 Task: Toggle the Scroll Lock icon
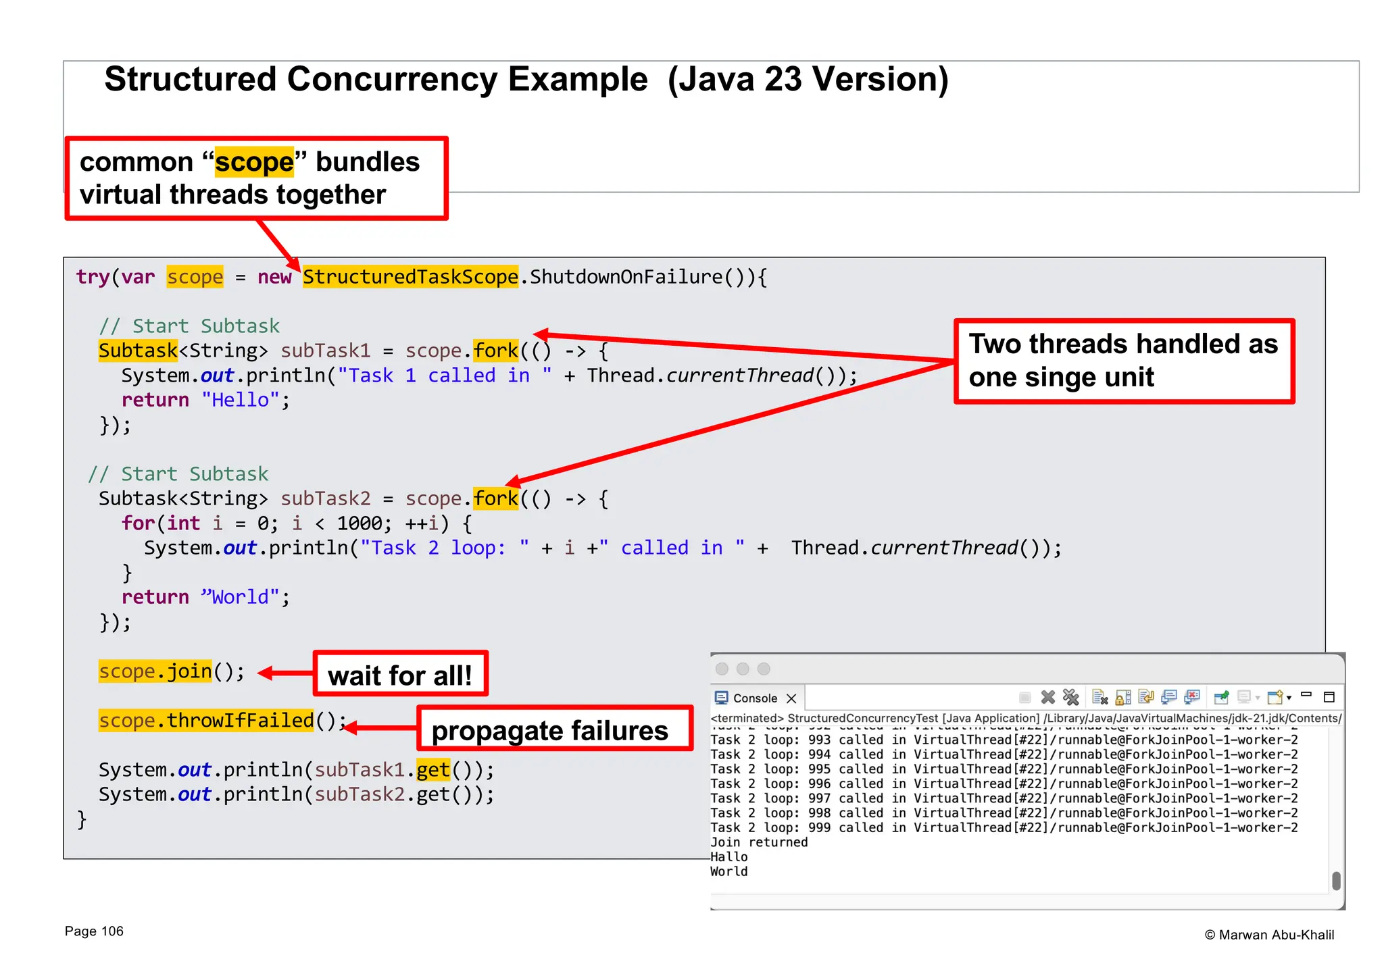1123,697
